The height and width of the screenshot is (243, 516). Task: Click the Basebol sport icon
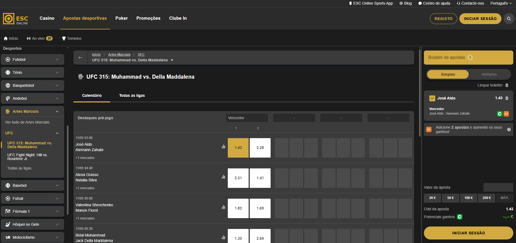8,185
